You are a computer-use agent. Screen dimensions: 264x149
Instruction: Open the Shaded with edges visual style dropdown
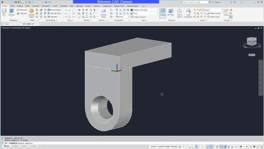[144, 10]
